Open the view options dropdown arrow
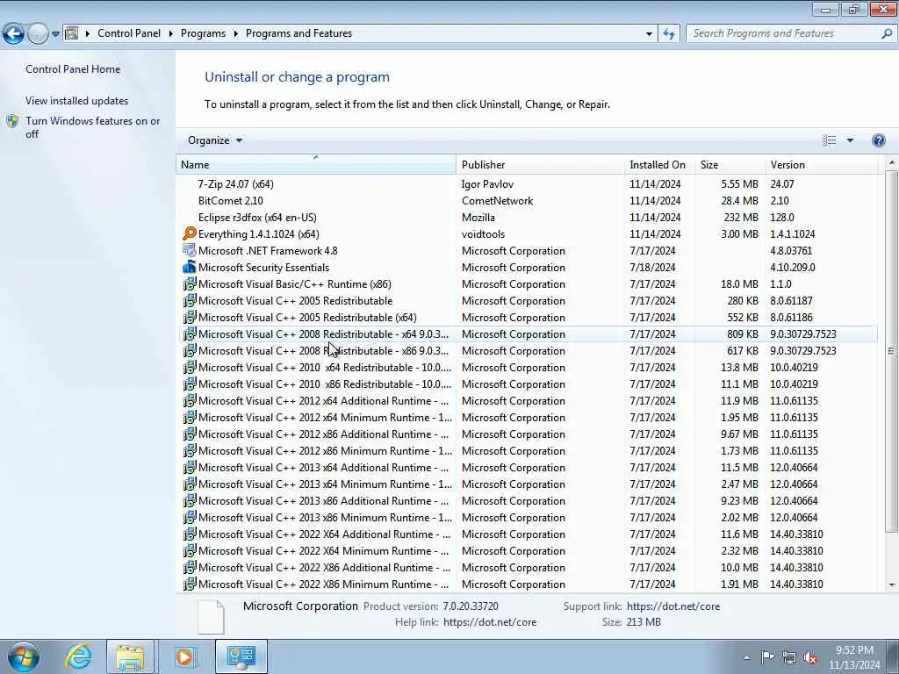This screenshot has height=674, width=899. 850,140
